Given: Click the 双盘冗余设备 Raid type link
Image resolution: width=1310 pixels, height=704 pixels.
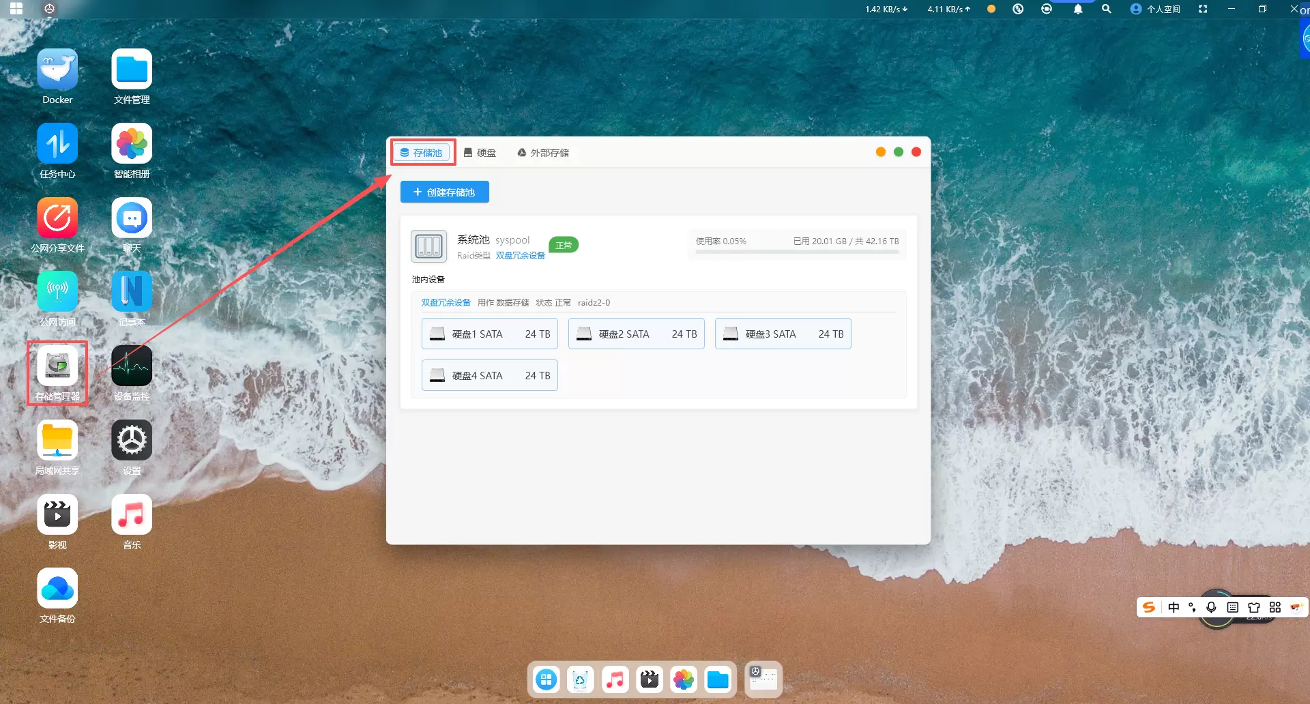Looking at the screenshot, I should pos(520,256).
